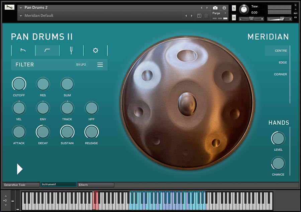
Task: Click the SUSTAIN knob
Action: pyautogui.click(x=67, y=132)
